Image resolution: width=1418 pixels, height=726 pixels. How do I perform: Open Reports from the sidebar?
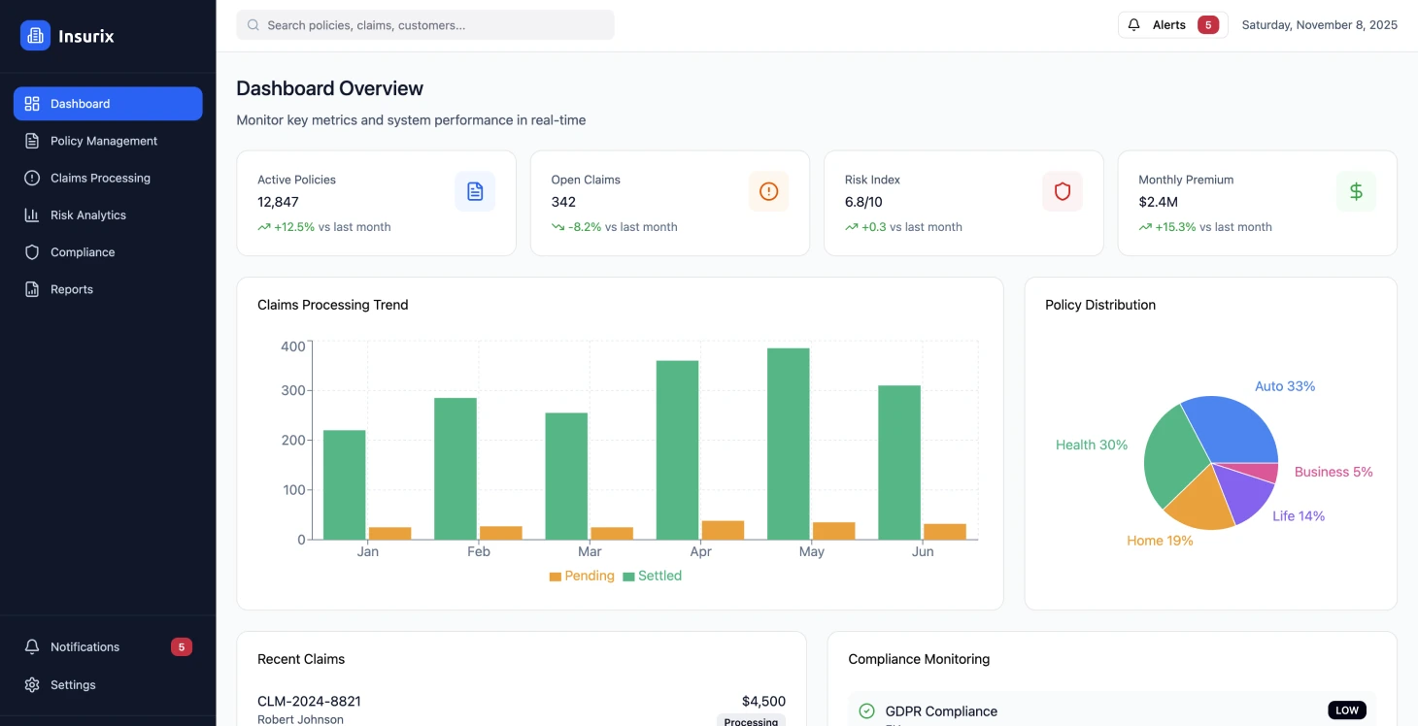pyautogui.click(x=72, y=289)
